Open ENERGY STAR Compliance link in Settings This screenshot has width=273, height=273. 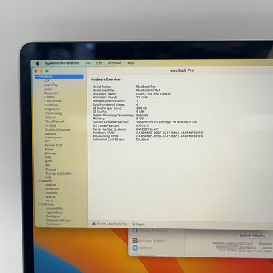pyautogui.click(x=236, y=247)
